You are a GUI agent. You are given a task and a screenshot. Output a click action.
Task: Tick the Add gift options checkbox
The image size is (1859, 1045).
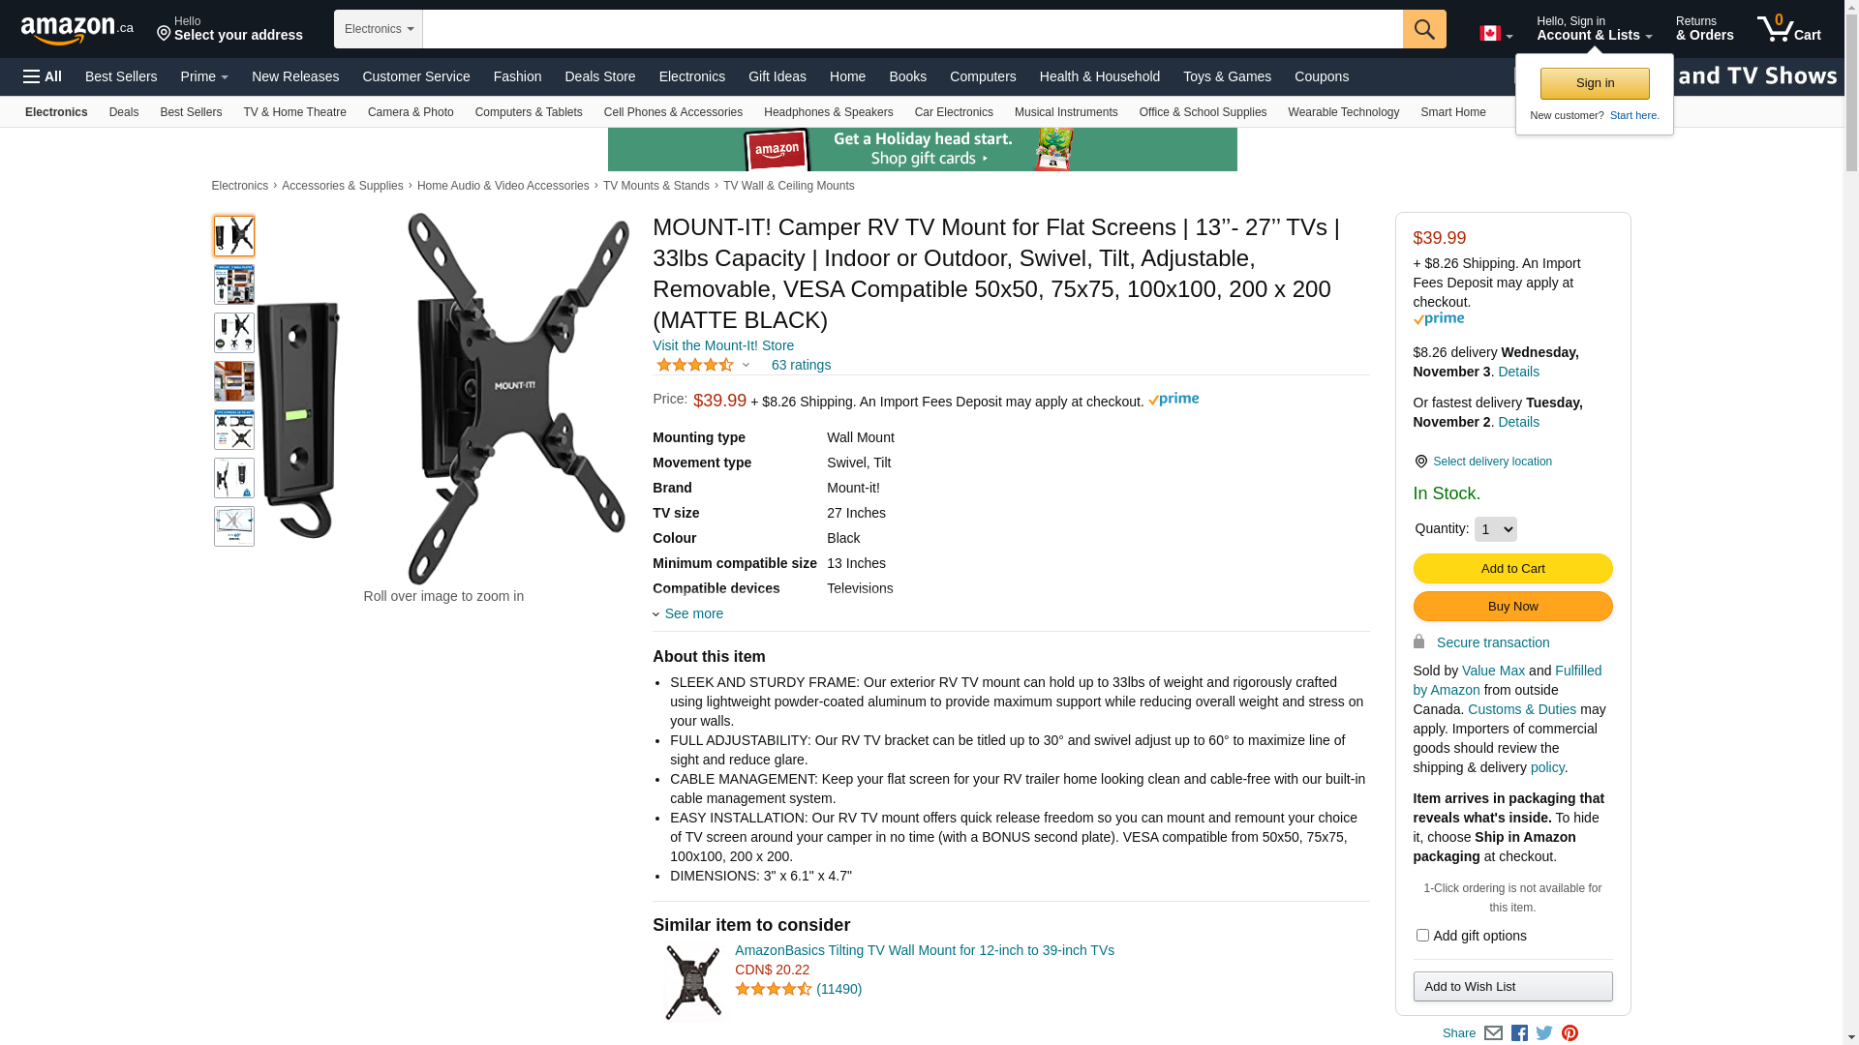click(x=1422, y=936)
